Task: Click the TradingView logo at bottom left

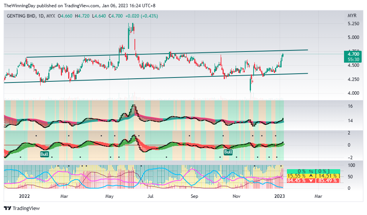Action: (22, 208)
